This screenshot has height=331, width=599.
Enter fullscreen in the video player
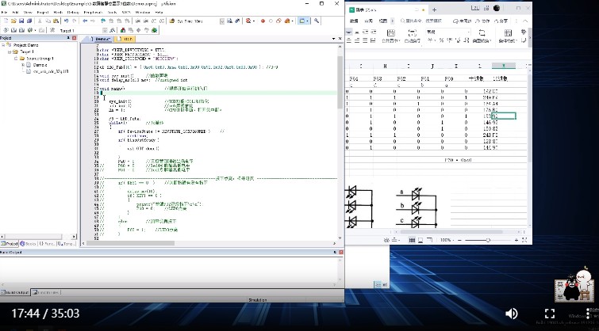550,314
